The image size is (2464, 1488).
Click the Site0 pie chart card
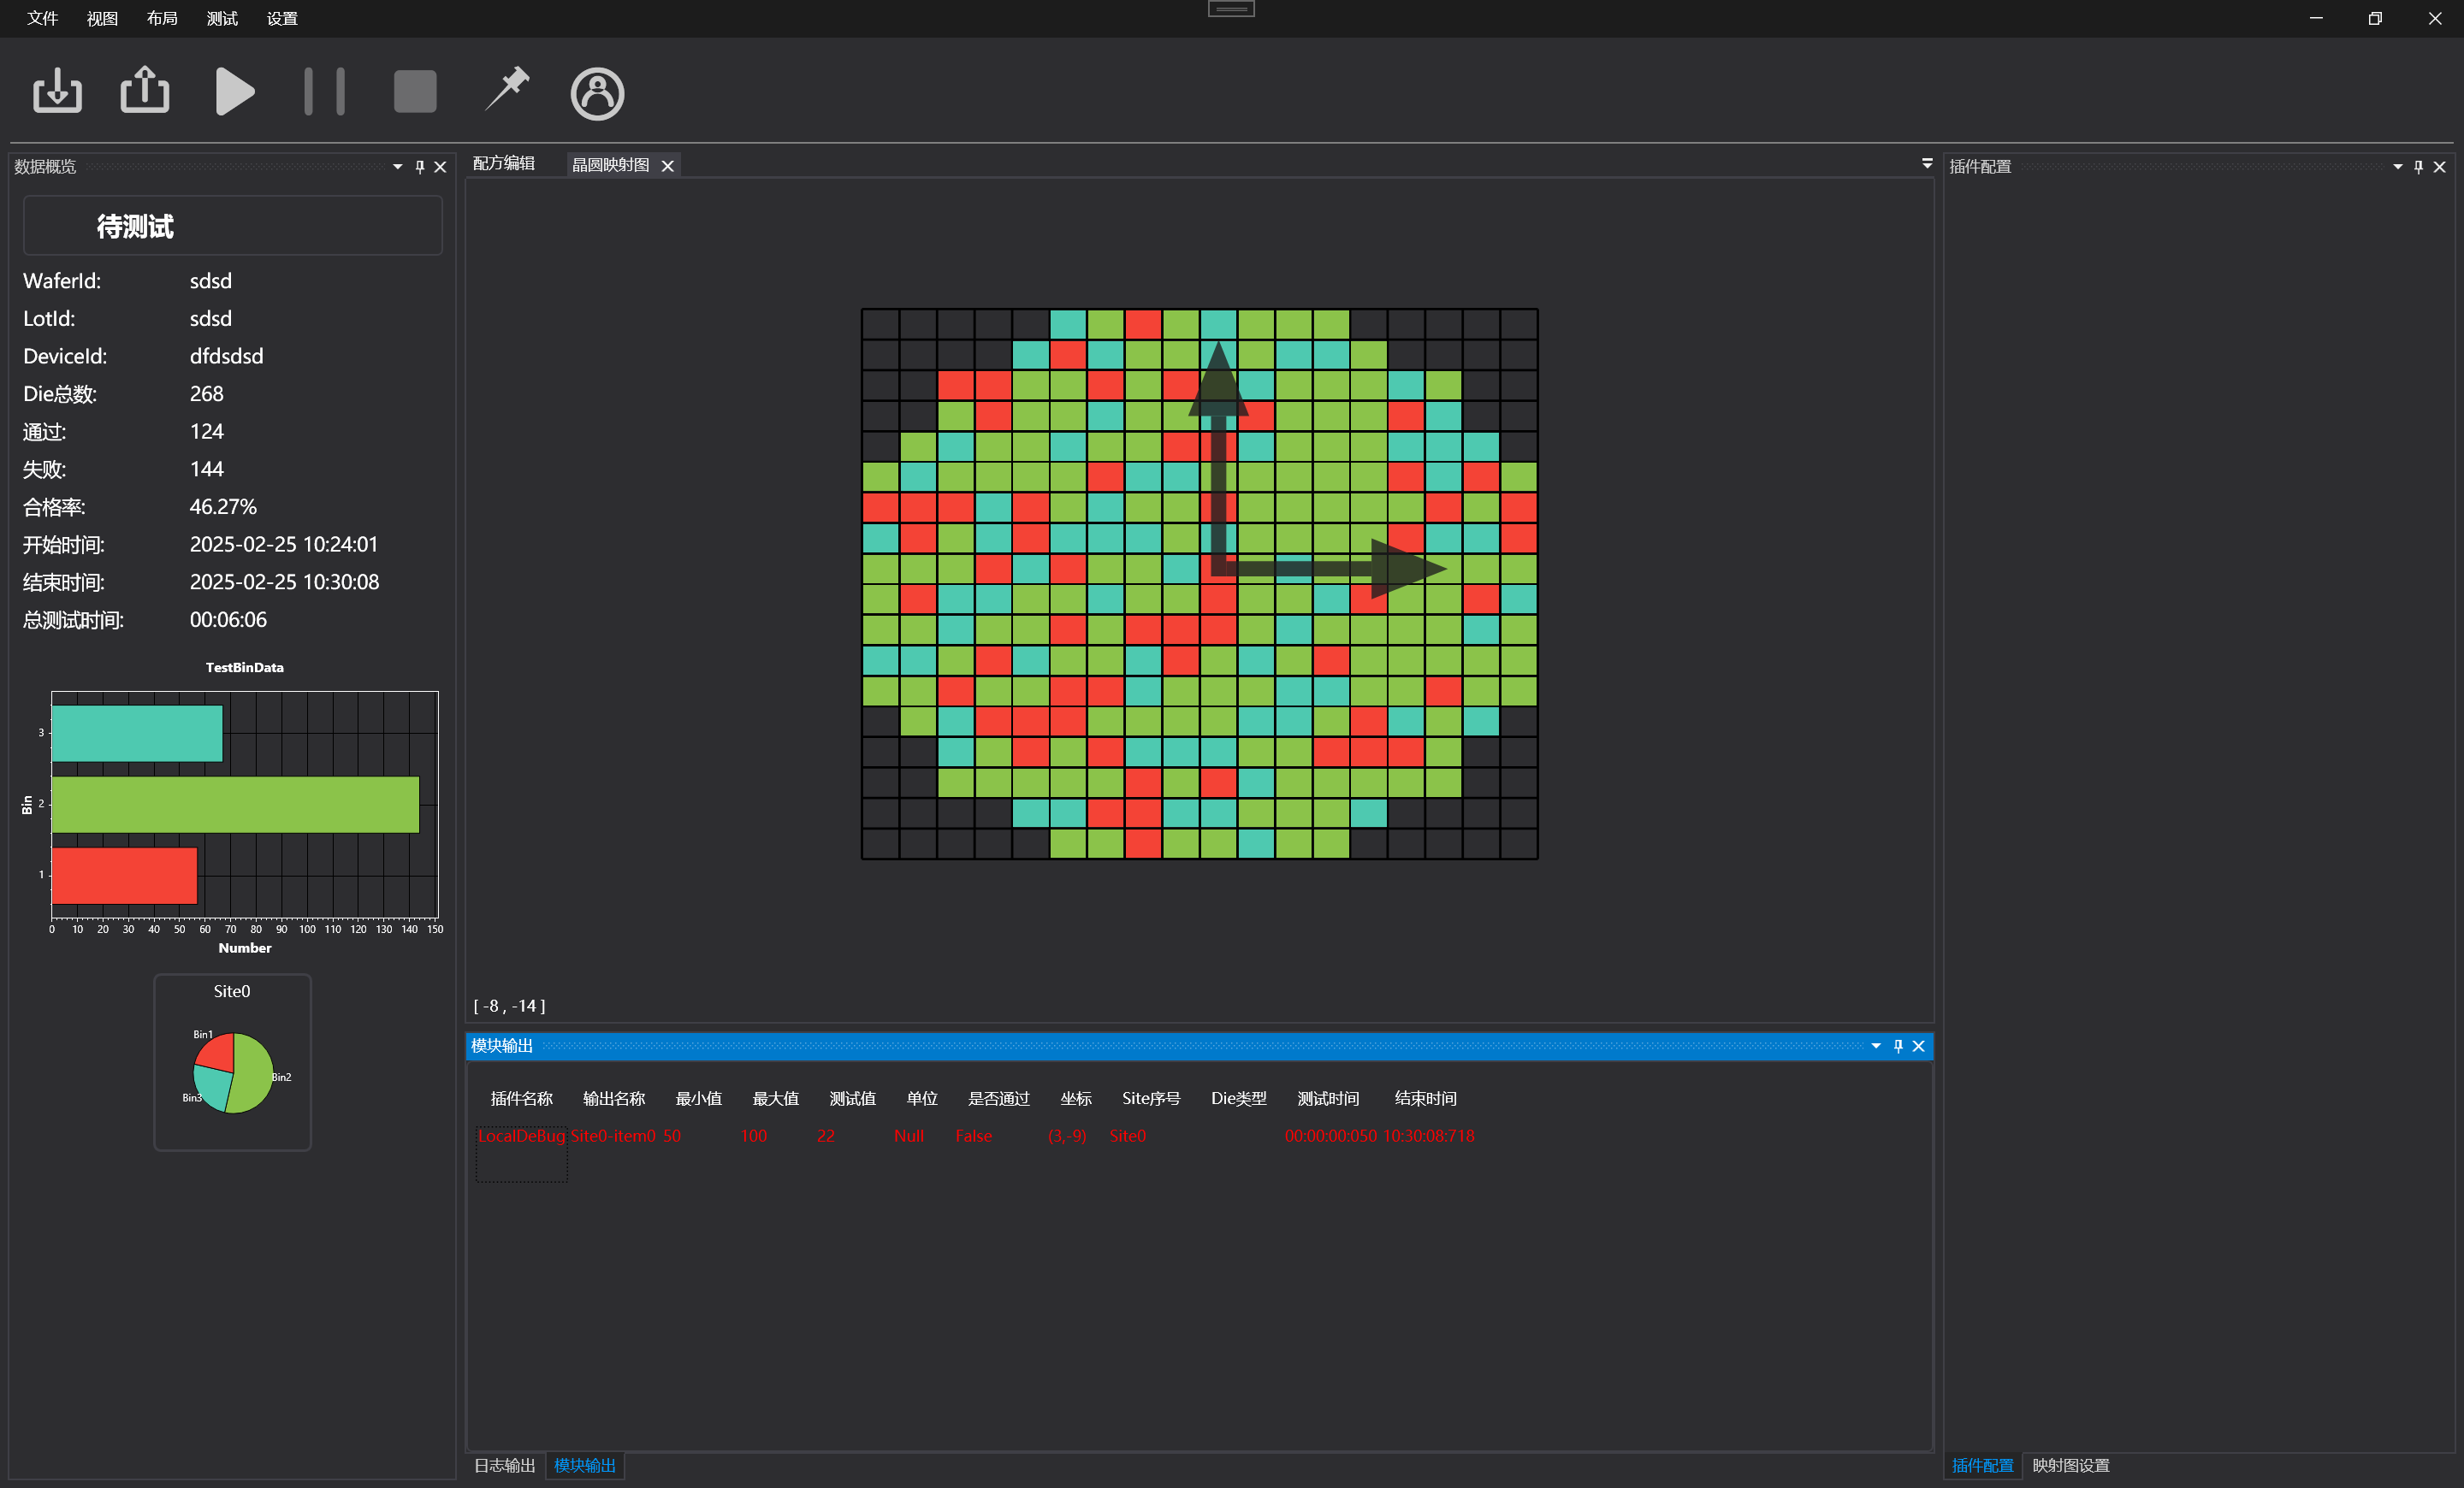click(232, 1062)
